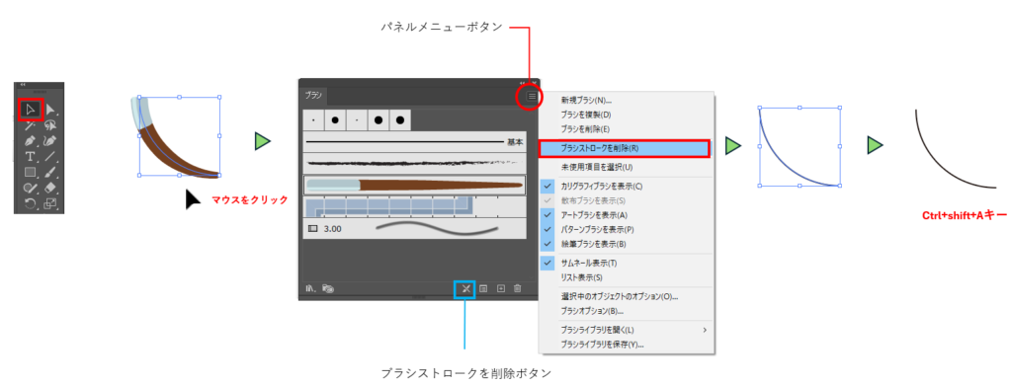
Task: Select the Selection (black arrow) tool
Action: [30, 110]
